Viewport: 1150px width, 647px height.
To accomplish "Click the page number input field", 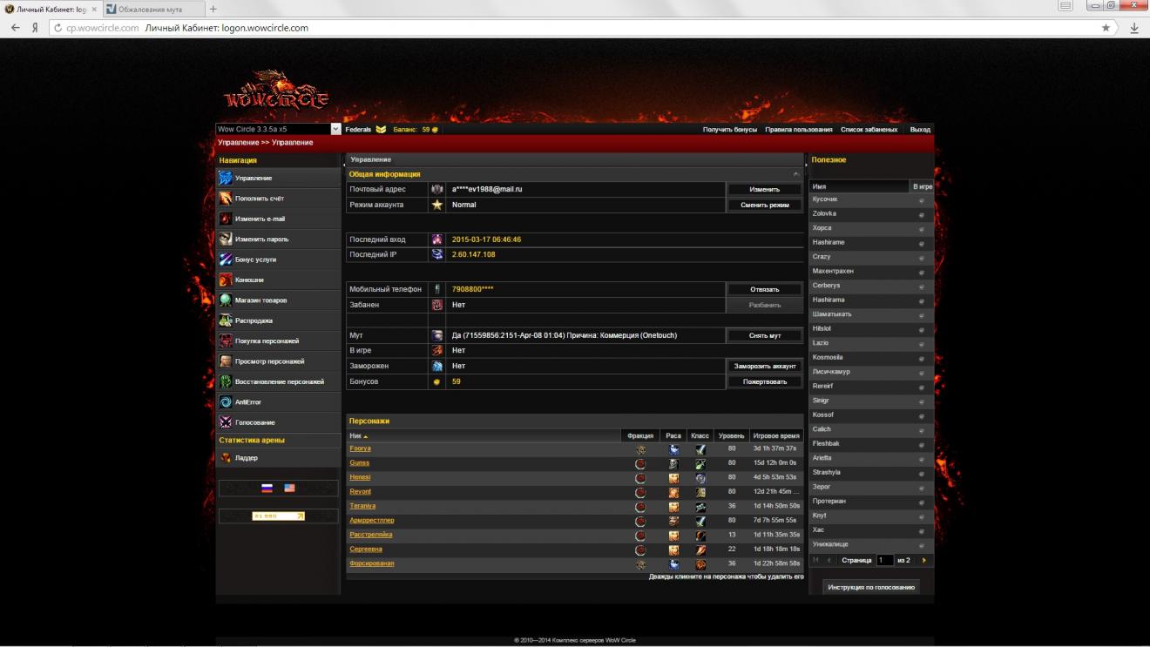I will 884,560.
